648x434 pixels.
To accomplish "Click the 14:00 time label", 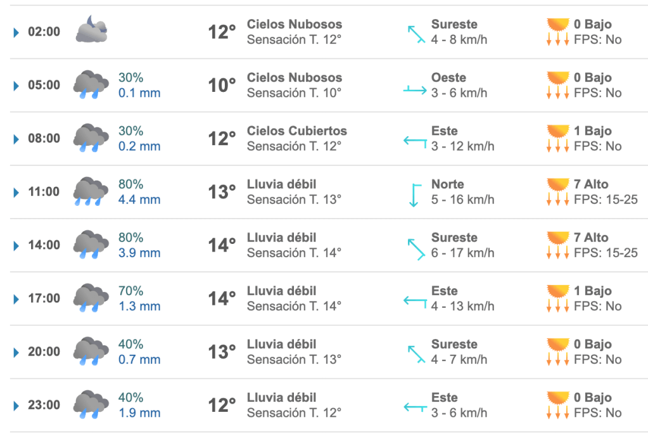I will pos(44,245).
